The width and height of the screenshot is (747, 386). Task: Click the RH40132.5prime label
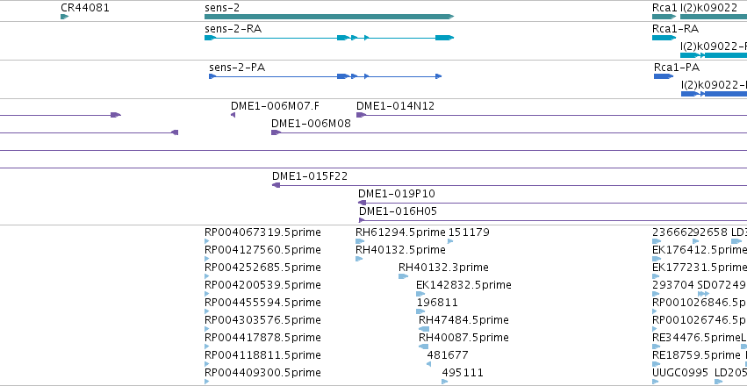click(x=400, y=250)
